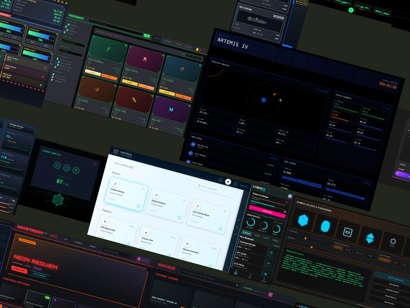Open the XenoMart sort order dropdown
The width and height of the screenshot is (410, 308).
(193, 57)
